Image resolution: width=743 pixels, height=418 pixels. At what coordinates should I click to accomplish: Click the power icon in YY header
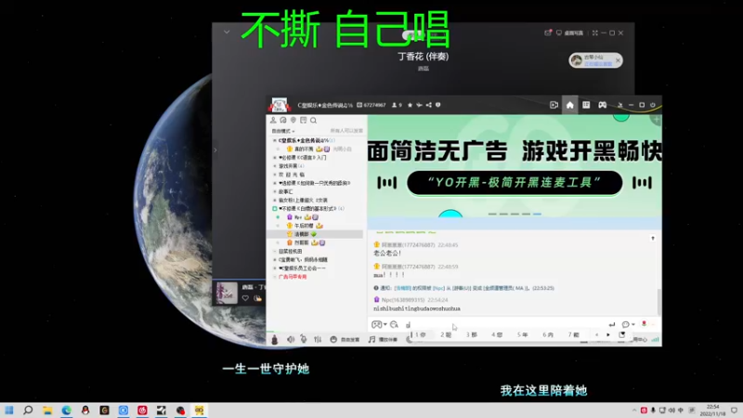(653, 105)
